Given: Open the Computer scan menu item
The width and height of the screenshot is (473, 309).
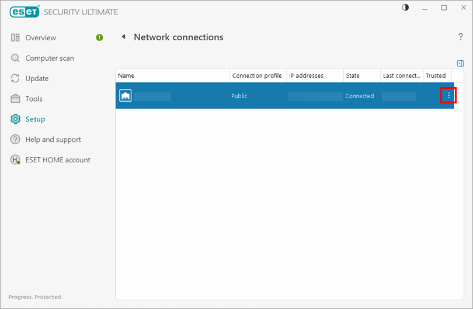Looking at the screenshot, I should [50, 58].
